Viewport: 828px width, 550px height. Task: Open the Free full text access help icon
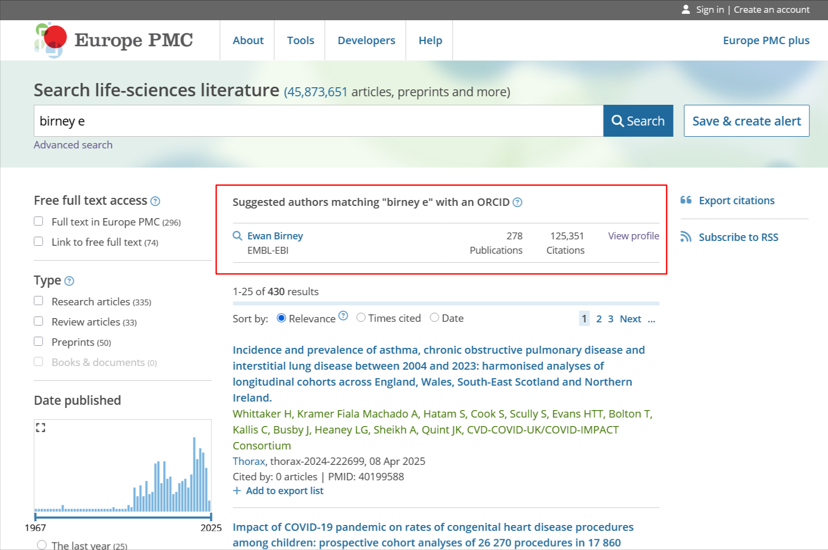click(155, 201)
